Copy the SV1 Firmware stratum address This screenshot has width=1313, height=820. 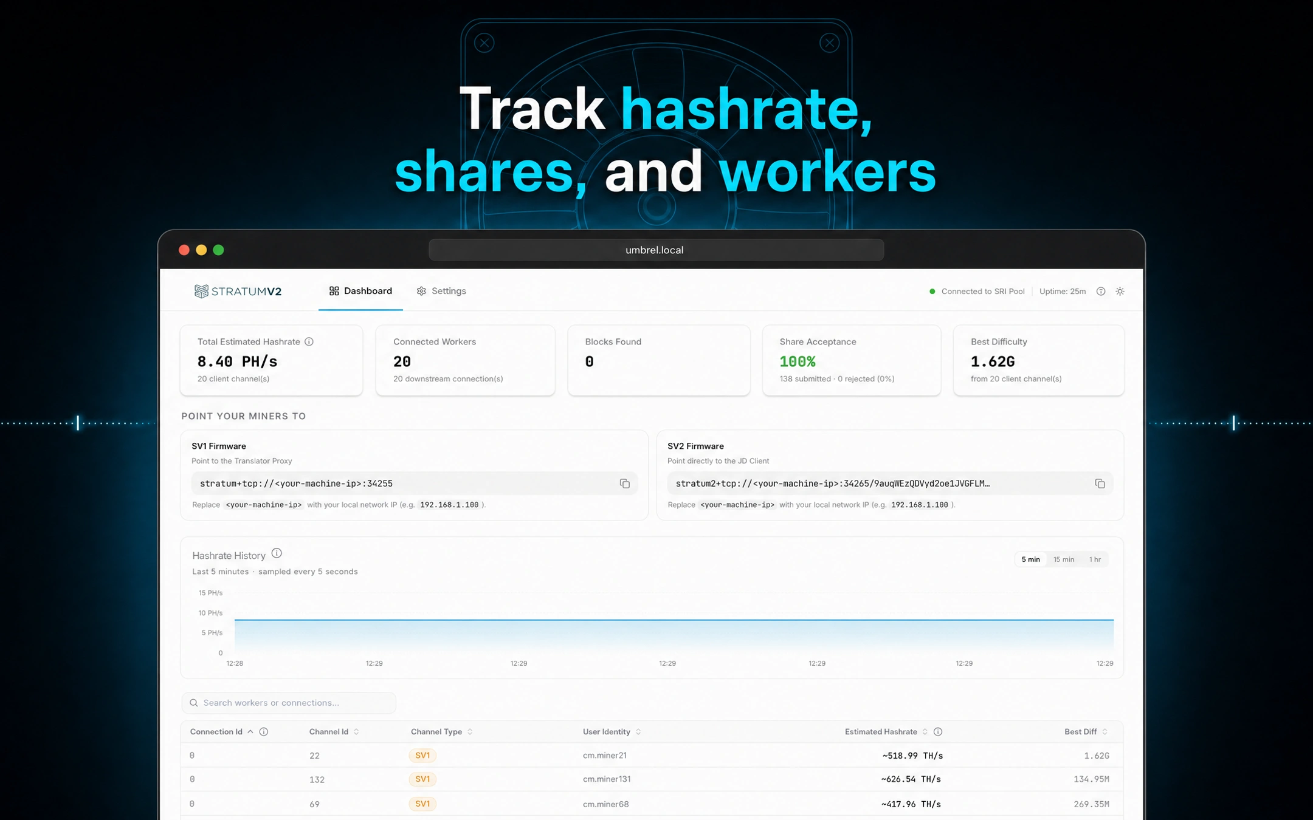coord(624,483)
